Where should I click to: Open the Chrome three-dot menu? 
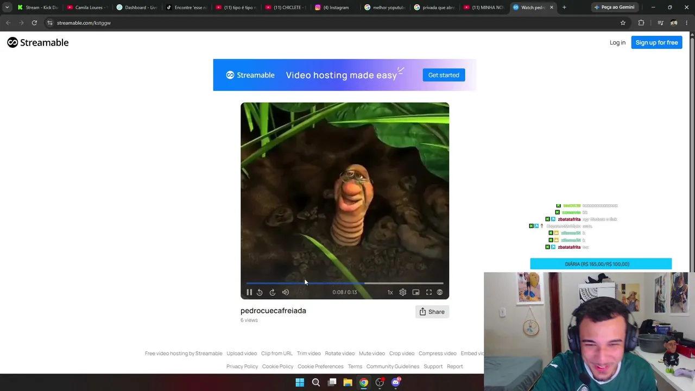687,23
